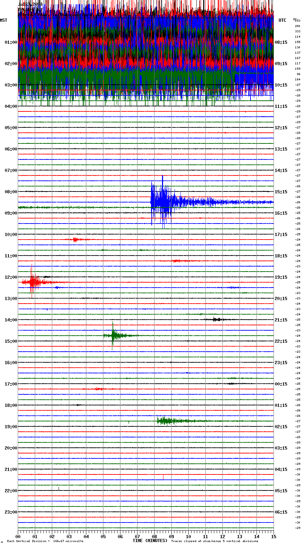Click the 18:15 UTC time label
This screenshot has width=302, height=546.
[281, 256]
